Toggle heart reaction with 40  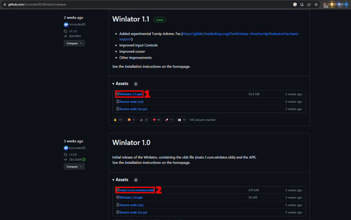coord(157,120)
